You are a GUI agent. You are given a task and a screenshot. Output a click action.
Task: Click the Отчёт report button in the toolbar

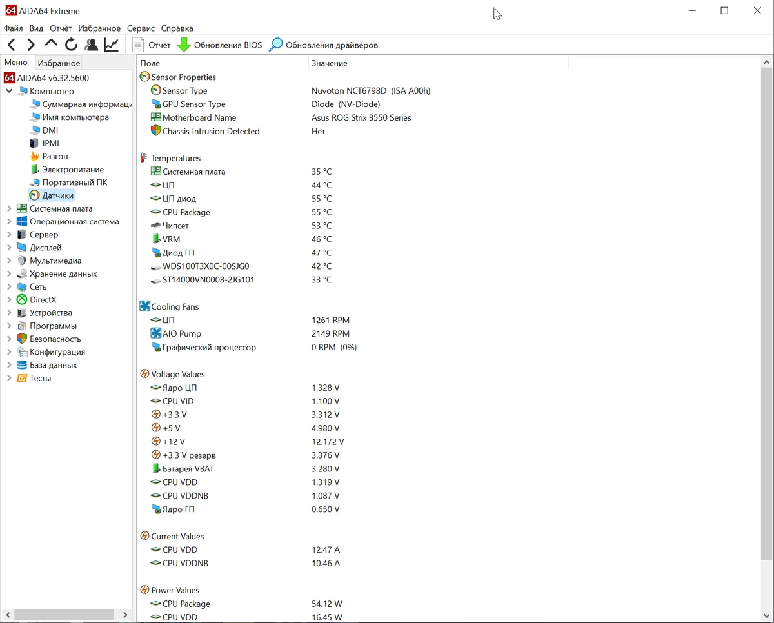click(151, 44)
